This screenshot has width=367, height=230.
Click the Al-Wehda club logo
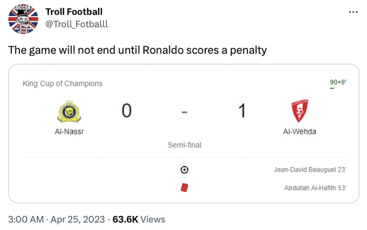click(299, 111)
